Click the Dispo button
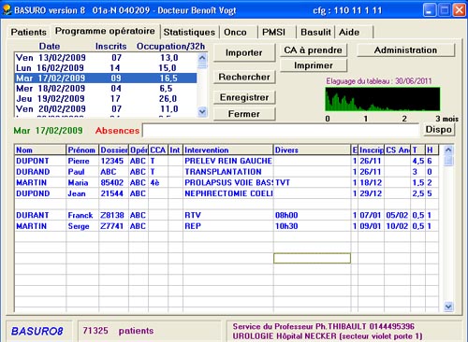 (438, 129)
